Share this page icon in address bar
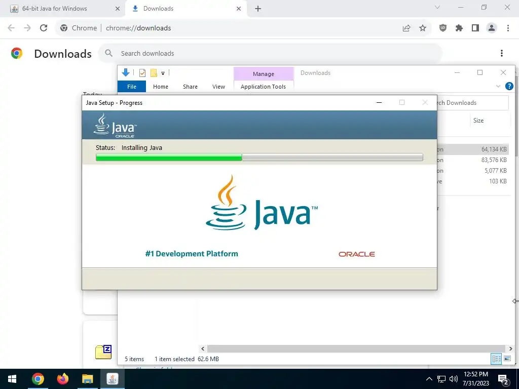Image resolution: width=519 pixels, height=389 pixels. [x=406, y=28]
